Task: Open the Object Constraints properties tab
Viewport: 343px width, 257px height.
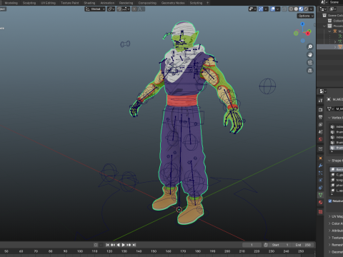Action: tap(320, 188)
